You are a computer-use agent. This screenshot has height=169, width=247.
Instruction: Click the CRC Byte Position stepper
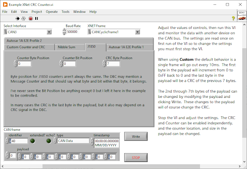[x=104, y=64]
